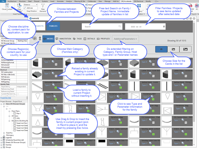Load the Högtalare FBW family

pyautogui.click(x=56, y=111)
